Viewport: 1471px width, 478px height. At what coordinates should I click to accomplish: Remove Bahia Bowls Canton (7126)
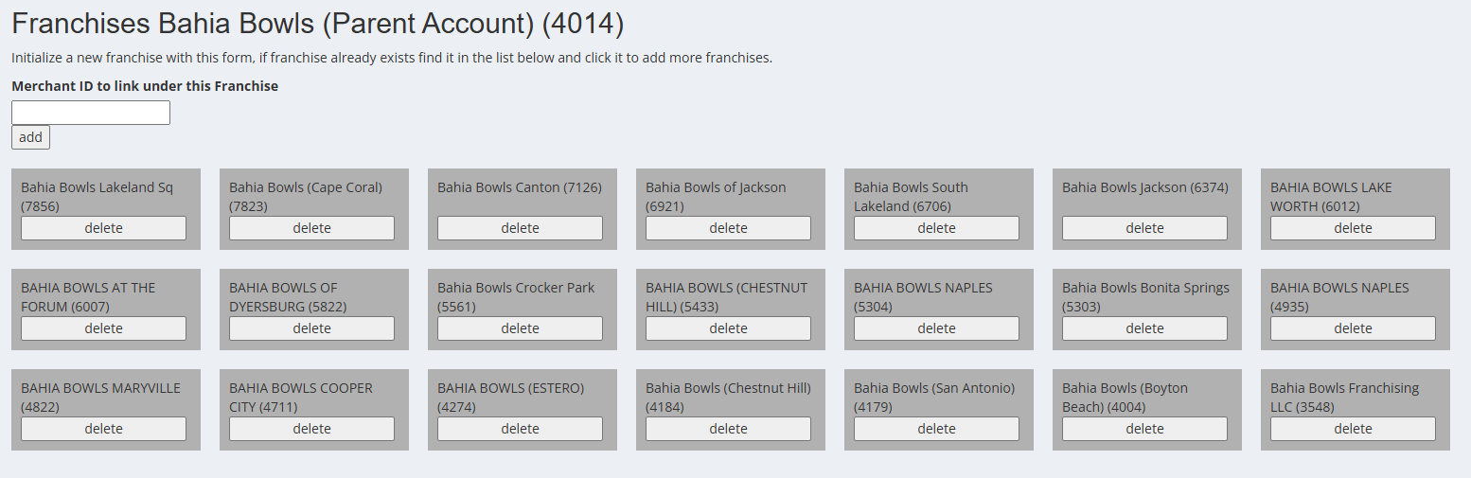[x=520, y=228]
